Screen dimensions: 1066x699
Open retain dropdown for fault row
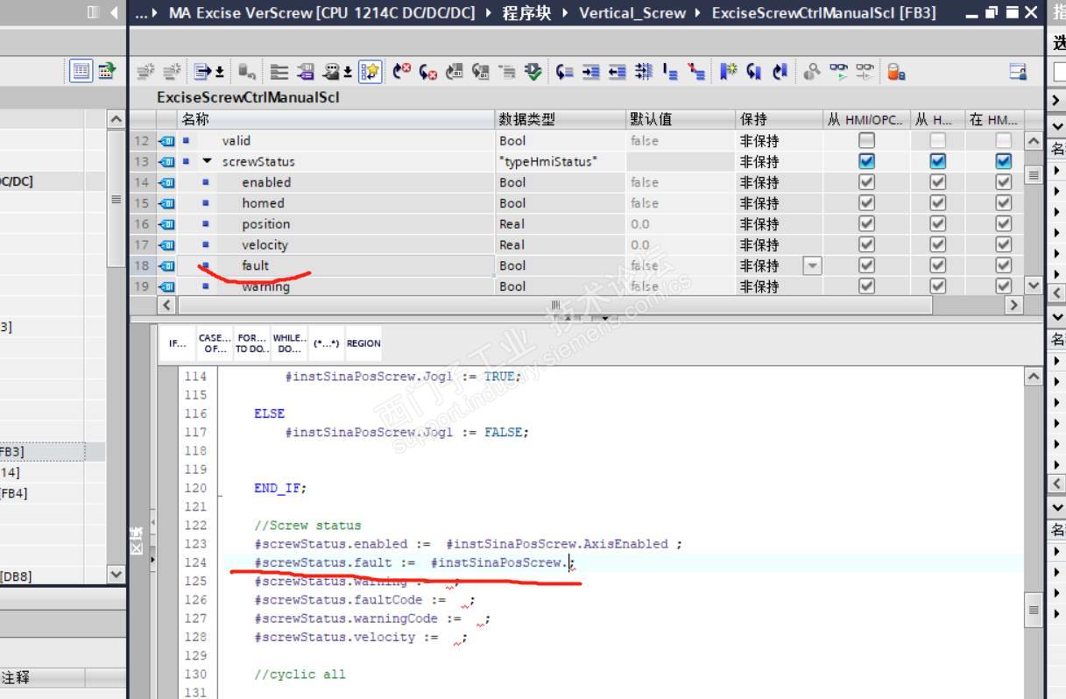(x=813, y=265)
